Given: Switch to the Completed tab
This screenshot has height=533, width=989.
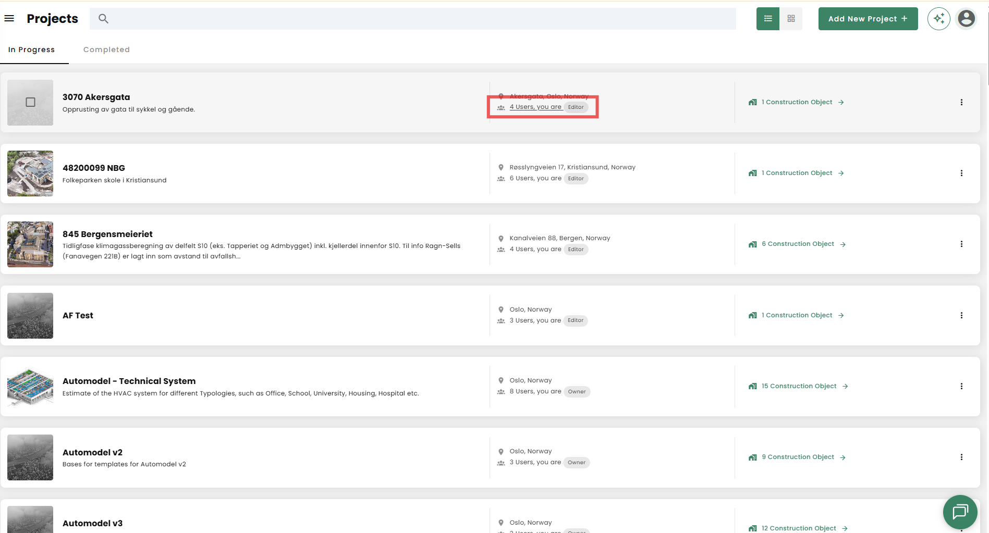Looking at the screenshot, I should pos(106,49).
